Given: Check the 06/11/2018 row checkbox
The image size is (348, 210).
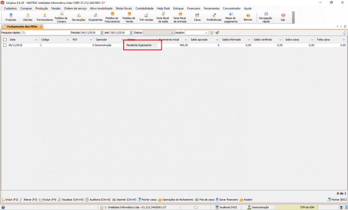Looking at the screenshot, I should (x=4, y=45).
